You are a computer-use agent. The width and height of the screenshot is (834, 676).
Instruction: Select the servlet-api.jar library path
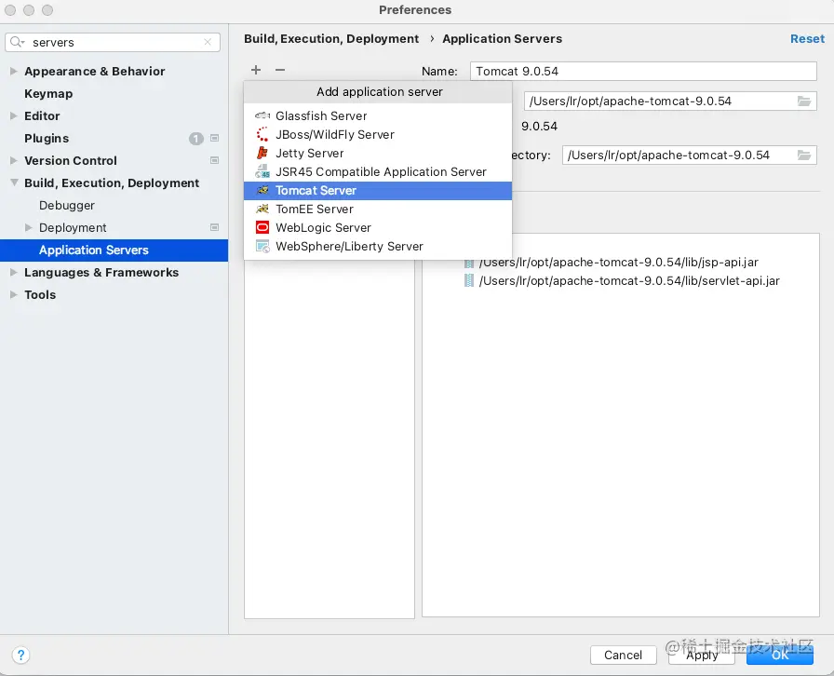pyautogui.click(x=629, y=280)
